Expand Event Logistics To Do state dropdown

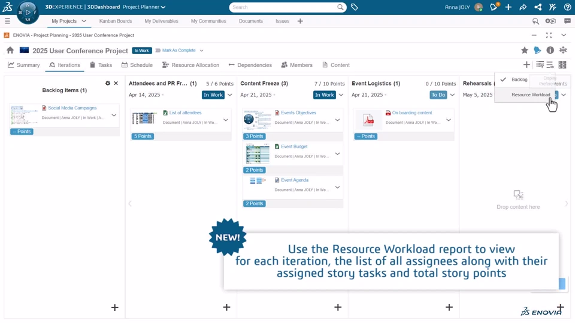click(x=452, y=95)
